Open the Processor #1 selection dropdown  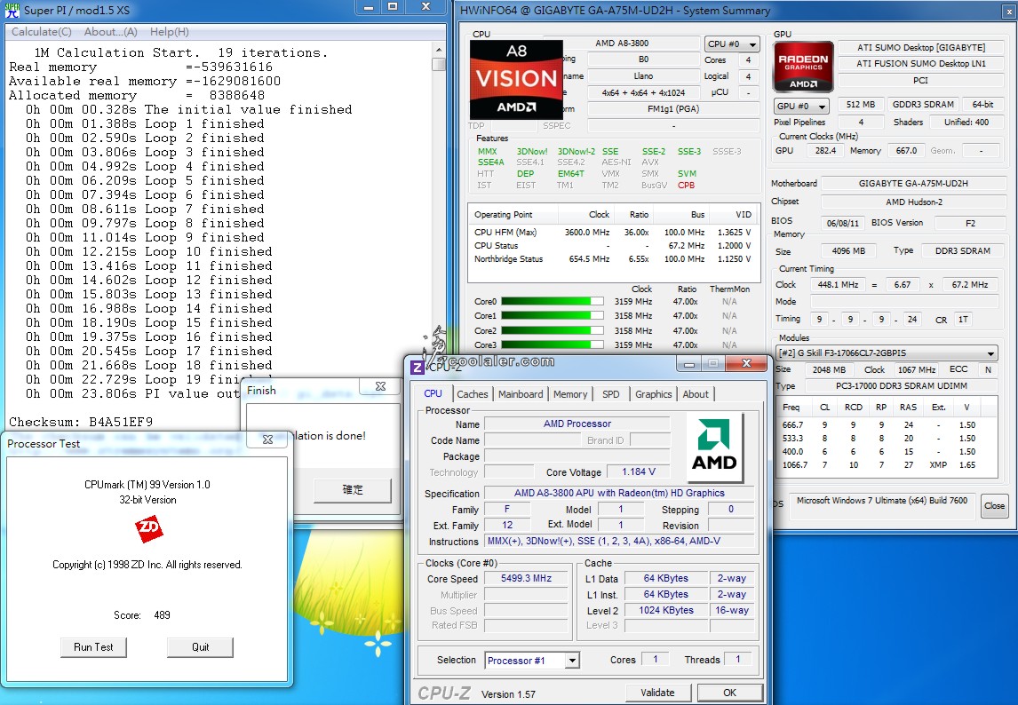pos(532,661)
